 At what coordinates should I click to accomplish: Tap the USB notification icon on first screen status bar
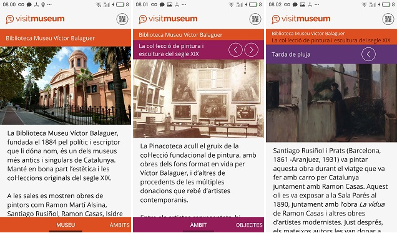43,4
